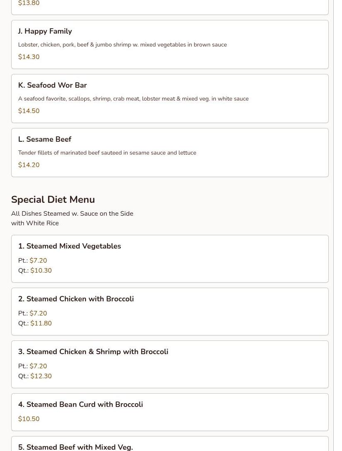Open Steamed Chicken & Shrimp with Broccoli

point(93,352)
